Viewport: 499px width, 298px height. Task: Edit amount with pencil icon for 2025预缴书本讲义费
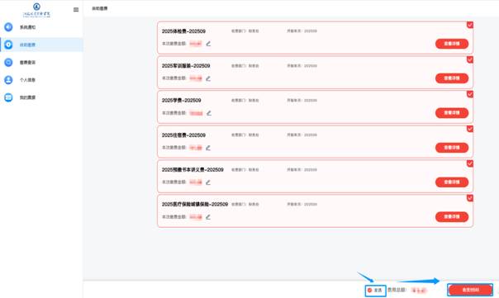(208, 182)
